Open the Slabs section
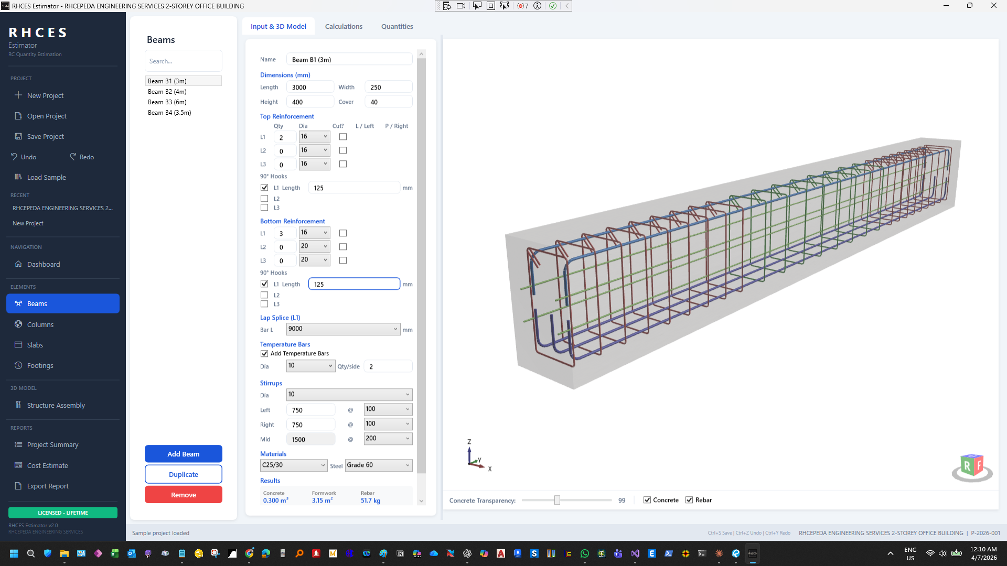1007x566 pixels. coord(36,345)
